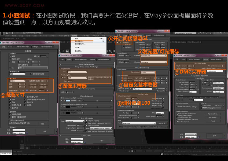The width and height of the screenshot is (228, 161).
Task: Click the Light cache Subdivs field
Action: 135,98
